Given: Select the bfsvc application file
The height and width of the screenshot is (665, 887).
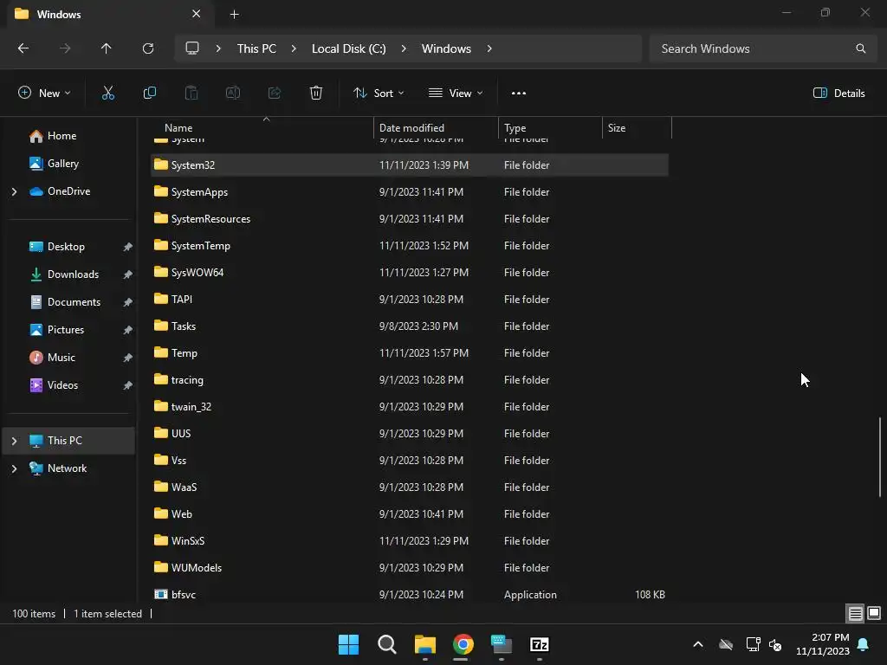Looking at the screenshot, I should coord(410,596).
